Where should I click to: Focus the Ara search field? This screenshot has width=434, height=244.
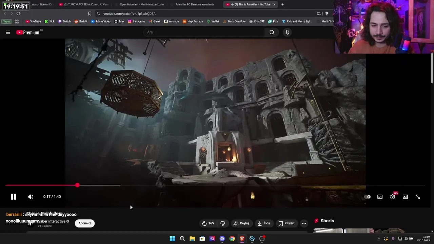tap(204, 32)
